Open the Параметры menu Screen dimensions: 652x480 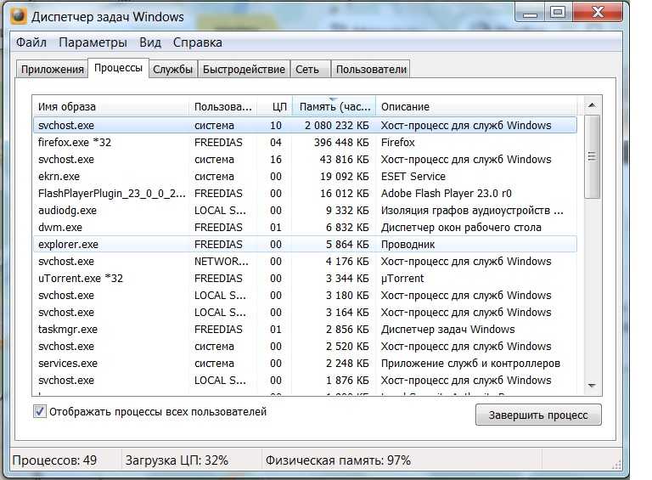[x=93, y=42]
